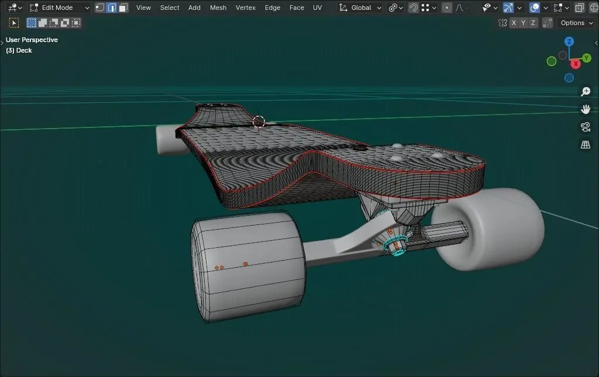The width and height of the screenshot is (599, 377).
Task: Click the mesh mirror symmetry icon
Action: click(502, 23)
